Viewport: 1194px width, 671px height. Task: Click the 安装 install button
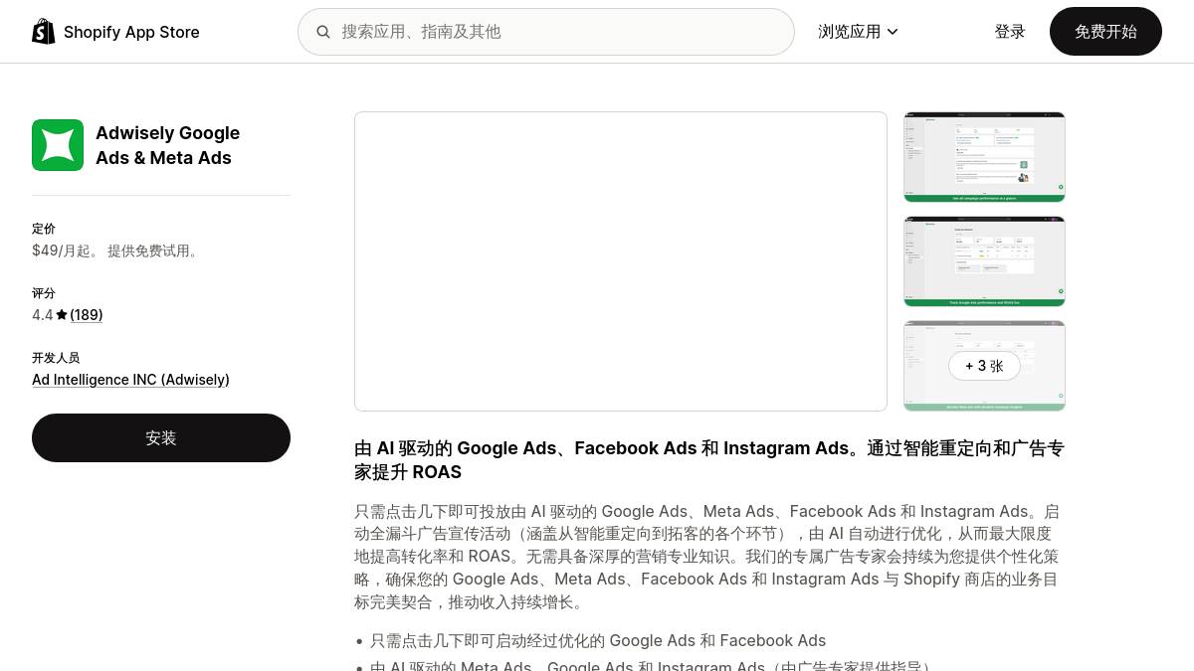pyautogui.click(x=161, y=437)
